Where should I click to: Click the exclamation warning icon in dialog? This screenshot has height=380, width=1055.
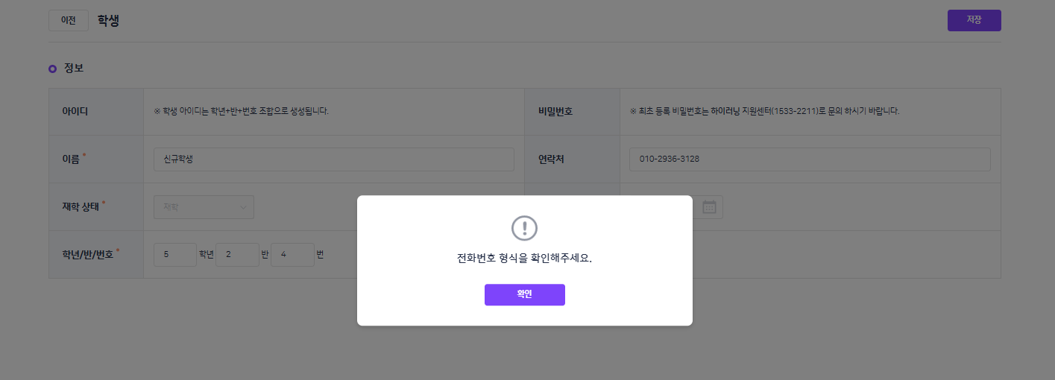[x=524, y=228]
